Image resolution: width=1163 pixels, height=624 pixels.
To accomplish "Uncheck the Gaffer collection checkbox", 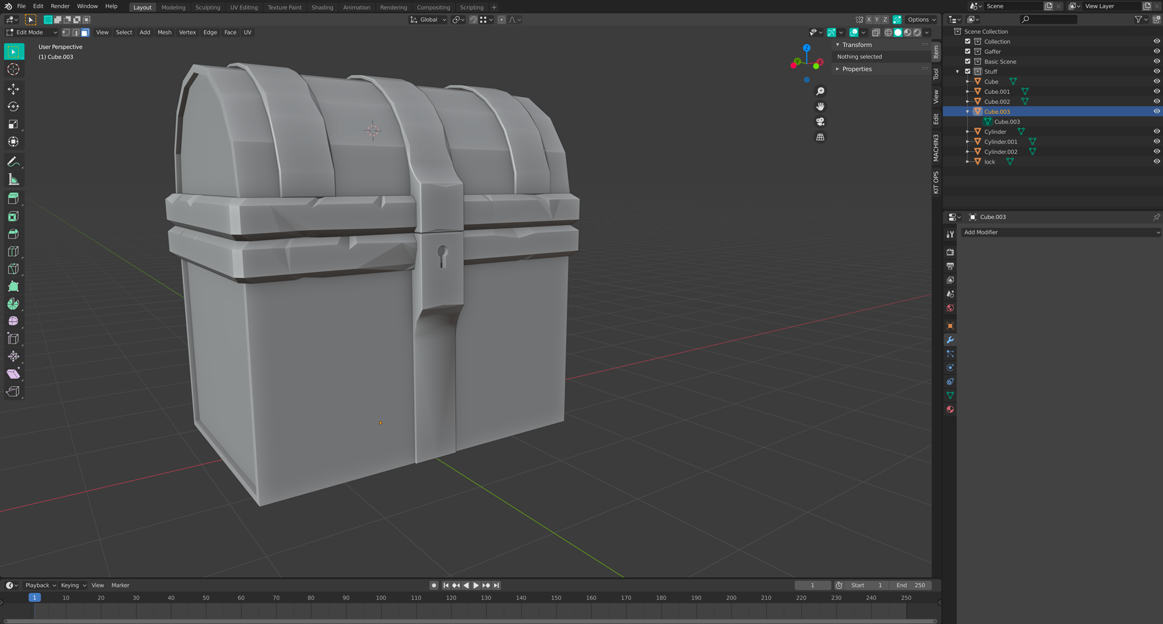I will [x=968, y=52].
